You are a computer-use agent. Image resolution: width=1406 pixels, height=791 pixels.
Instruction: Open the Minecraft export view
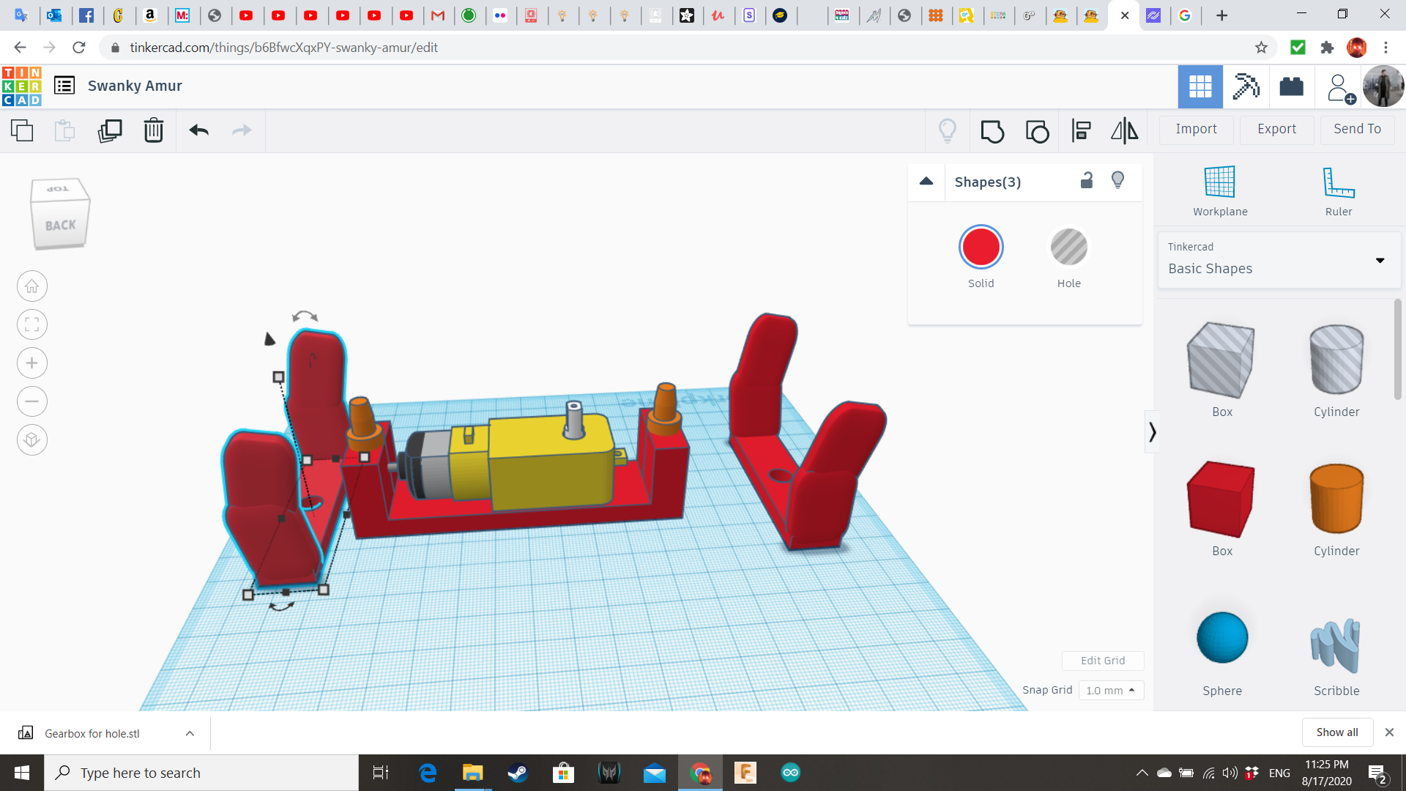click(1245, 86)
